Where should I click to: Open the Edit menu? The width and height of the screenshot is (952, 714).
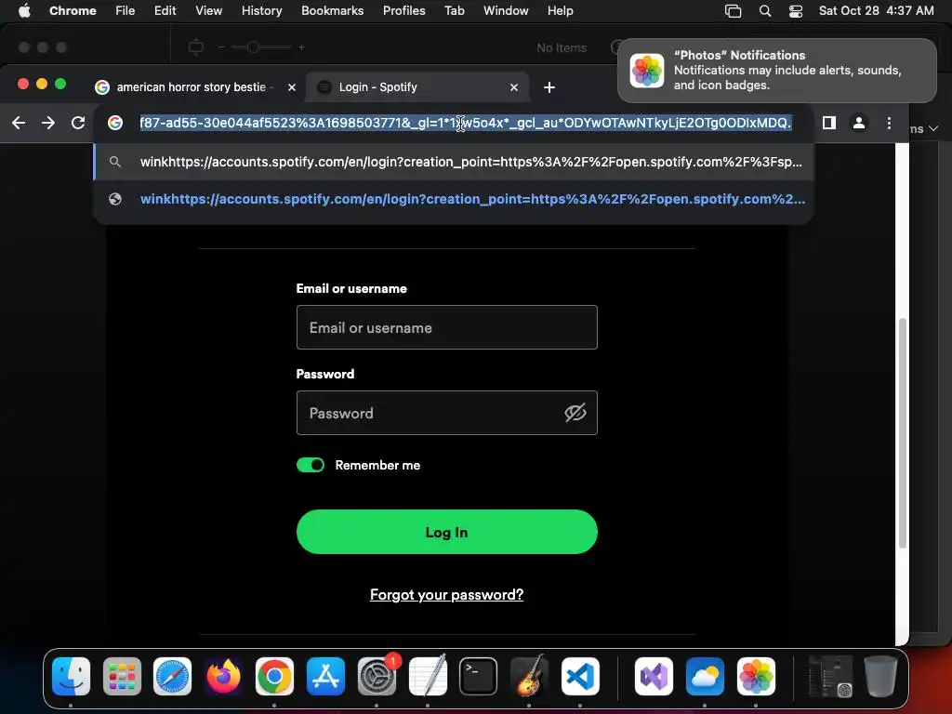point(165,10)
